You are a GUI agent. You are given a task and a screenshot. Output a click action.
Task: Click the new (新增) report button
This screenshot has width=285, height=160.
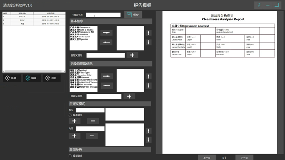pyautogui.click(x=12, y=78)
